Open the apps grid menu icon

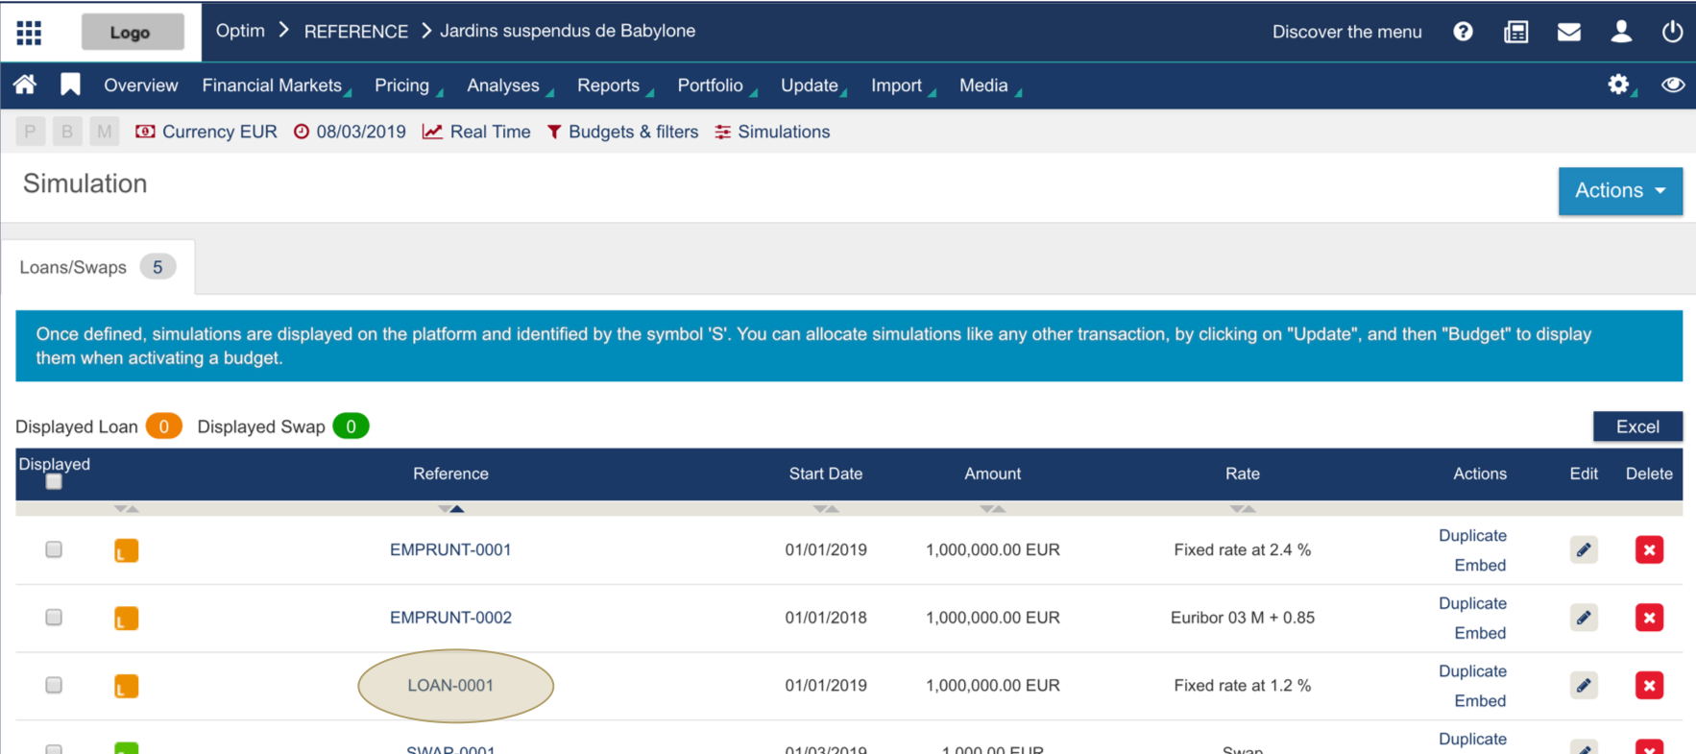tap(29, 33)
